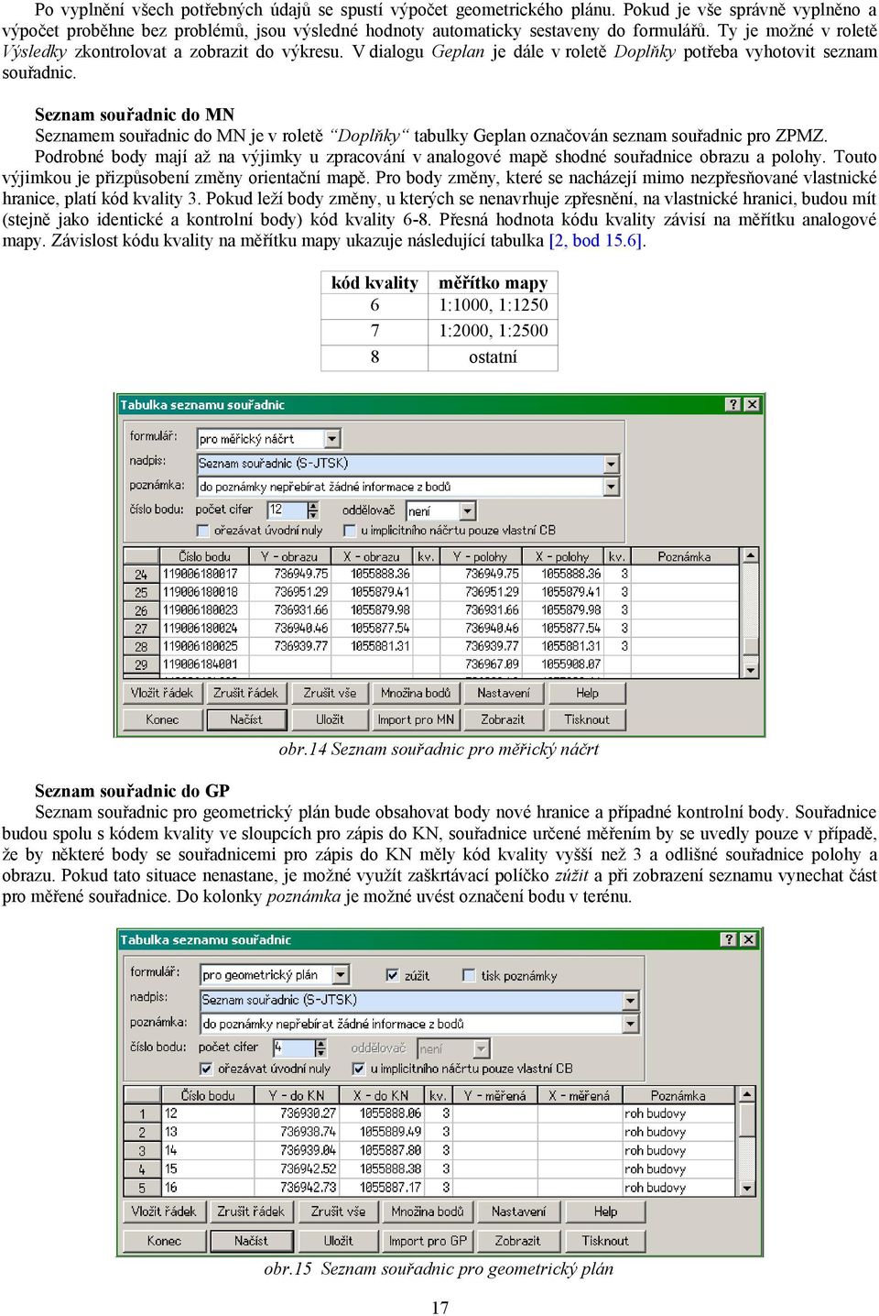This screenshot has width=879, height=1316.
Task: Click 'Konec' in měřický náčrt dialog
Action: click(x=162, y=719)
